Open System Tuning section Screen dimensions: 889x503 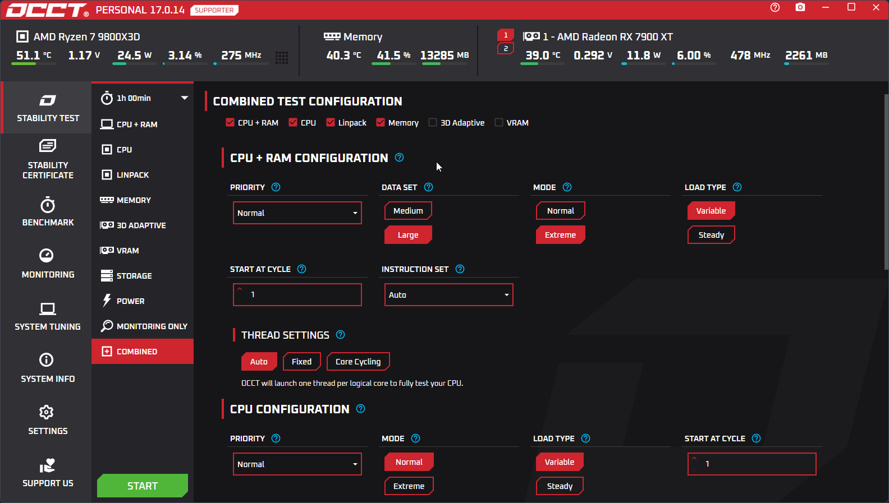pyautogui.click(x=48, y=316)
